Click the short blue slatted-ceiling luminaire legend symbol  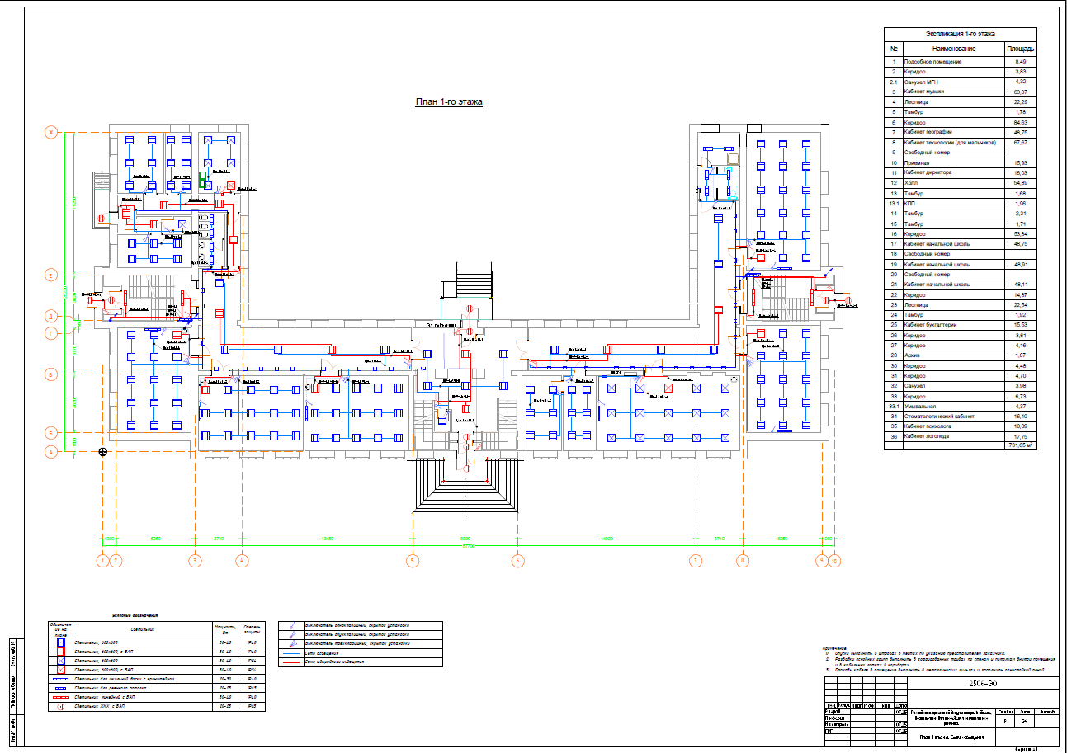click(x=61, y=688)
